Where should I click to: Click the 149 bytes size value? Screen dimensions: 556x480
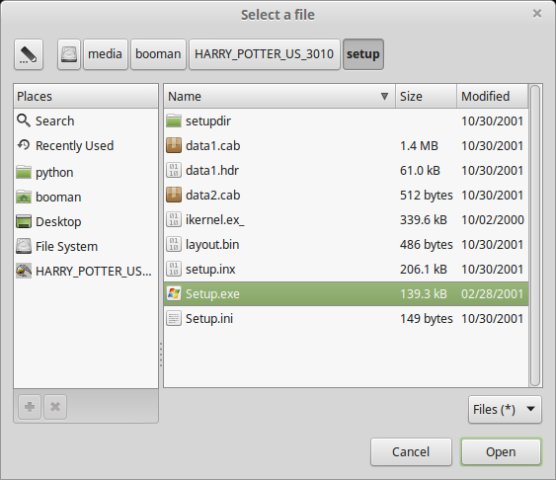point(427,319)
